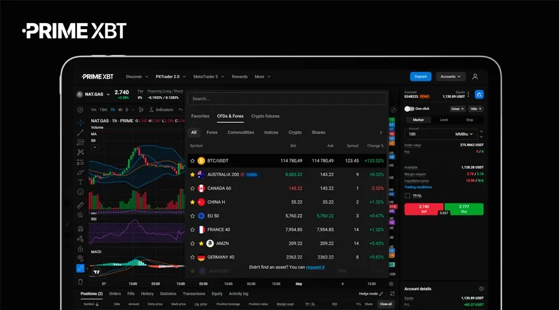Filter assets by Shares

318,133
